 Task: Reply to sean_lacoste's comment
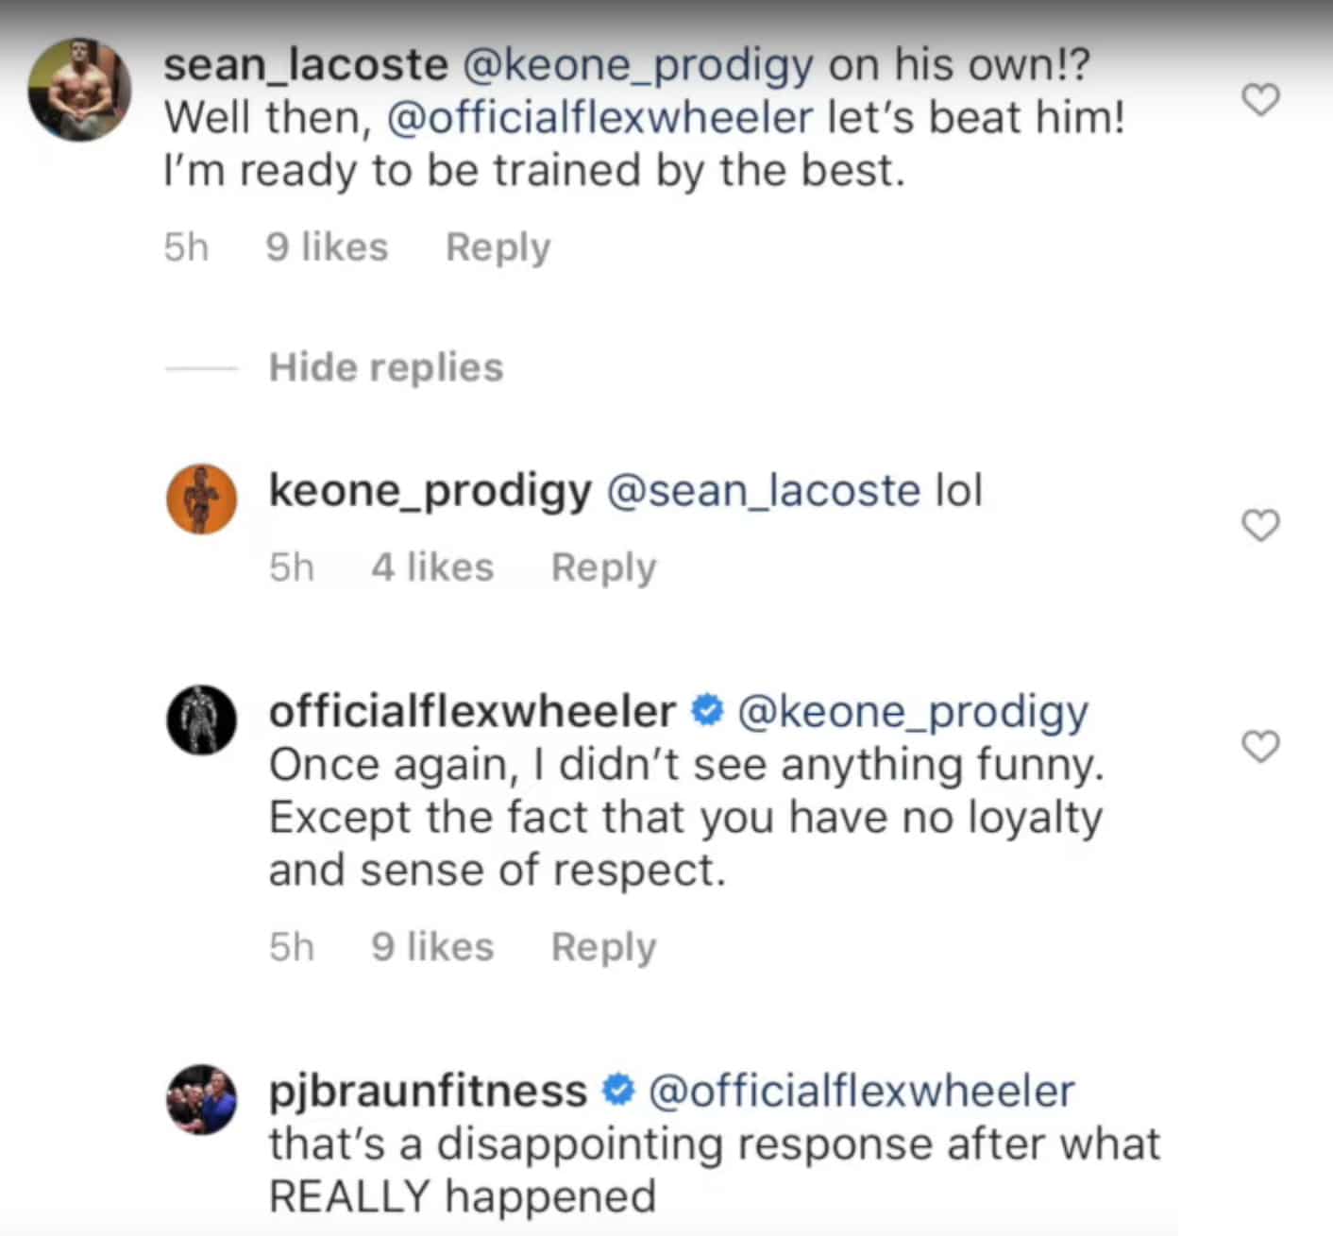498,247
